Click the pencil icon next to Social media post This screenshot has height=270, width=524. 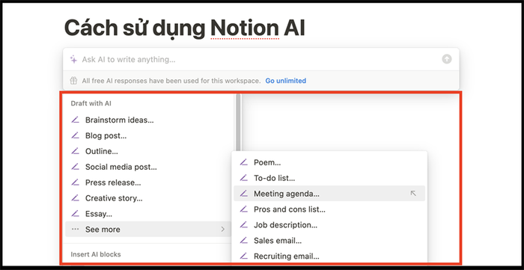coord(75,167)
